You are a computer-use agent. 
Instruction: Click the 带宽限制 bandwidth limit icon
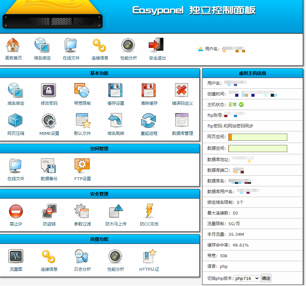(x=82, y=91)
